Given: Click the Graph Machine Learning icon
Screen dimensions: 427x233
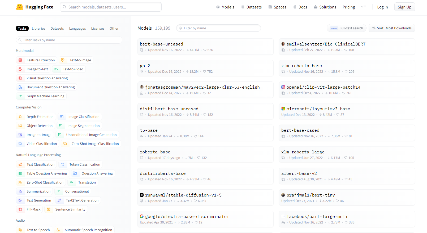Looking at the screenshot, I should [x=20, y=96].
